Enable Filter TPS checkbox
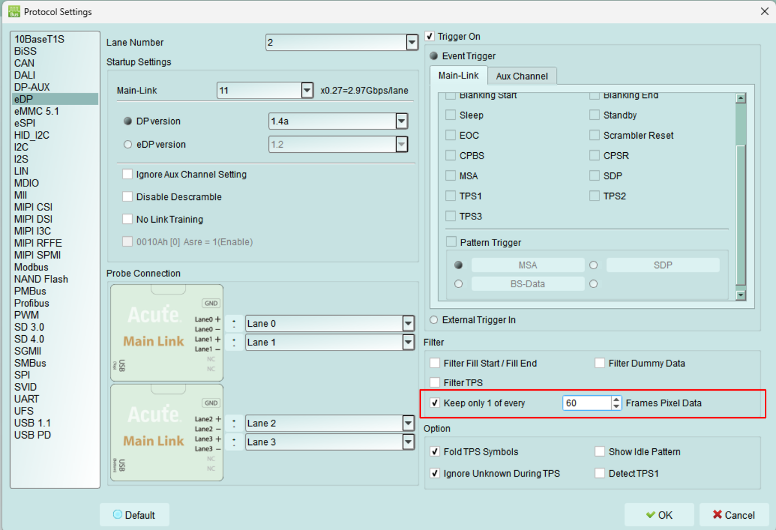This screenshot has height=530, width=776. coord(435,382)
